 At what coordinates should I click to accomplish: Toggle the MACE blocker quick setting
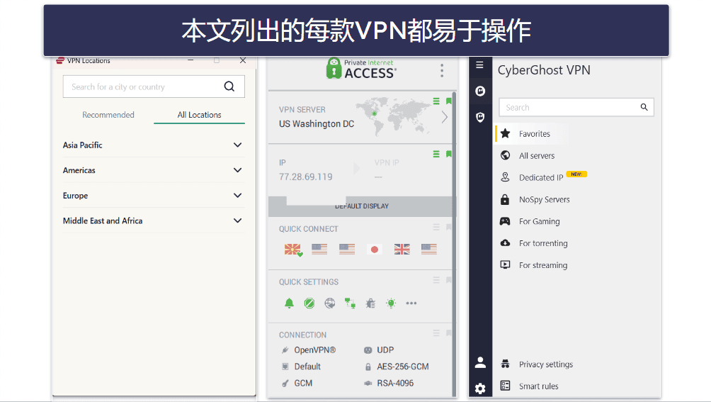[309, 303]
